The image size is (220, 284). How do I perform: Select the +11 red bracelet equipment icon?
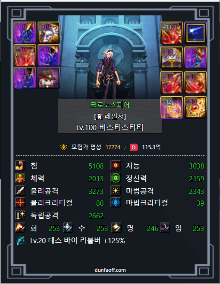click(x=196, y=83)
